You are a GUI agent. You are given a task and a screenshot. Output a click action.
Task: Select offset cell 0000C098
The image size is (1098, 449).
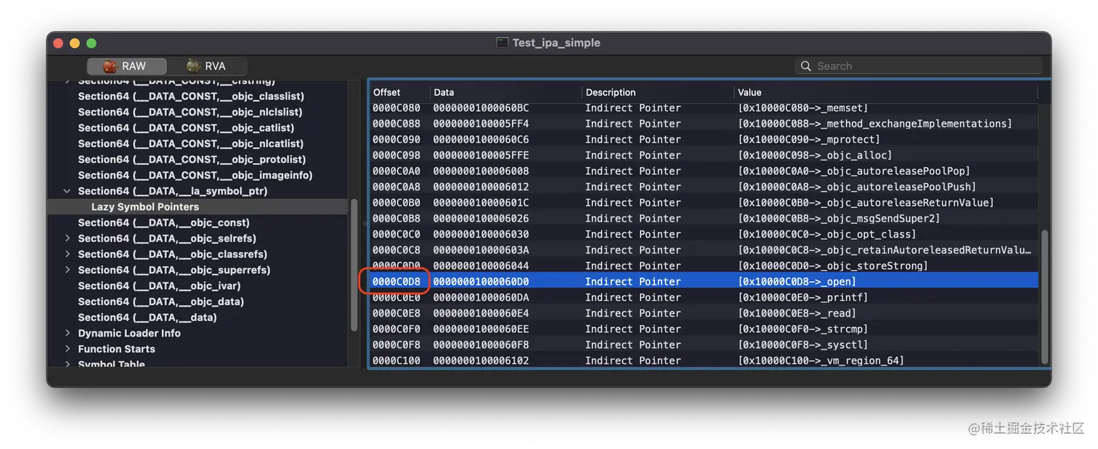tap(396, 155)
